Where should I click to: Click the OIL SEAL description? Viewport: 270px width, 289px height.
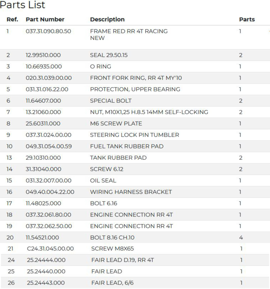coord(103,181)
